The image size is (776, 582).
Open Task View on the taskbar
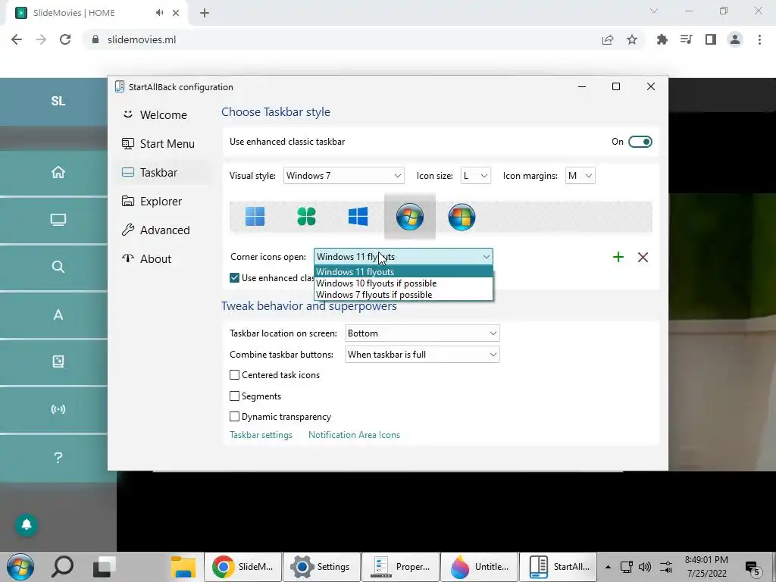pyautogui.click(x=105, y=567)
